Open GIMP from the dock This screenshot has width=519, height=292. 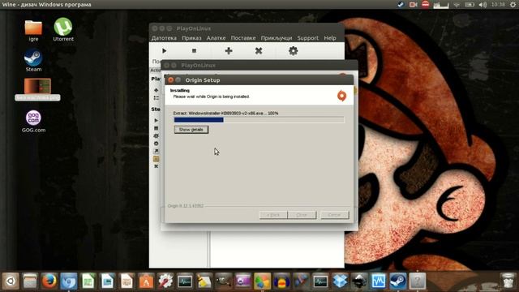[224, 281]
